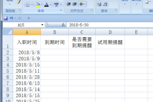Select row 4 cell with 2018/5/15

pyautogui.click(x=27, y=65)
